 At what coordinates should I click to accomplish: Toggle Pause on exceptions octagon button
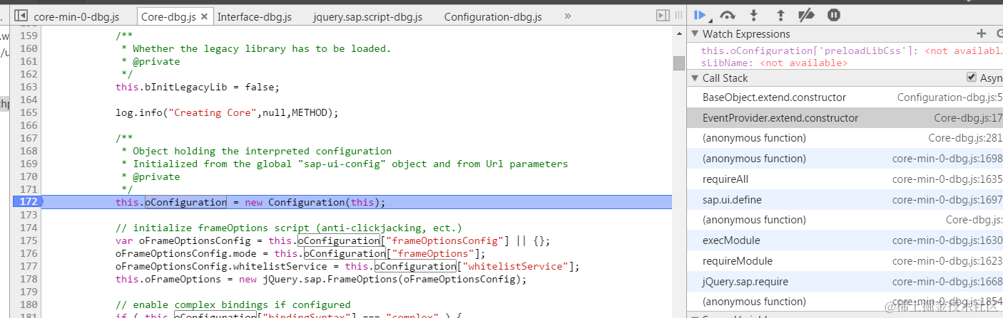[833, 15]
